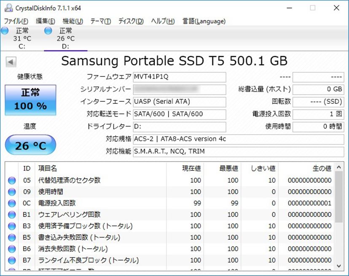This screenshot has height=276, width=349.
Task: Click raw value 000000000001 in row 0C
Action: [x=310, y=203]
